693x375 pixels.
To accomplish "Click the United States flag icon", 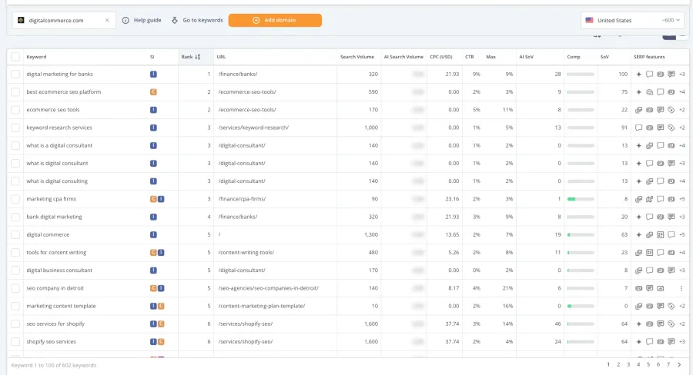I will 589,20.
